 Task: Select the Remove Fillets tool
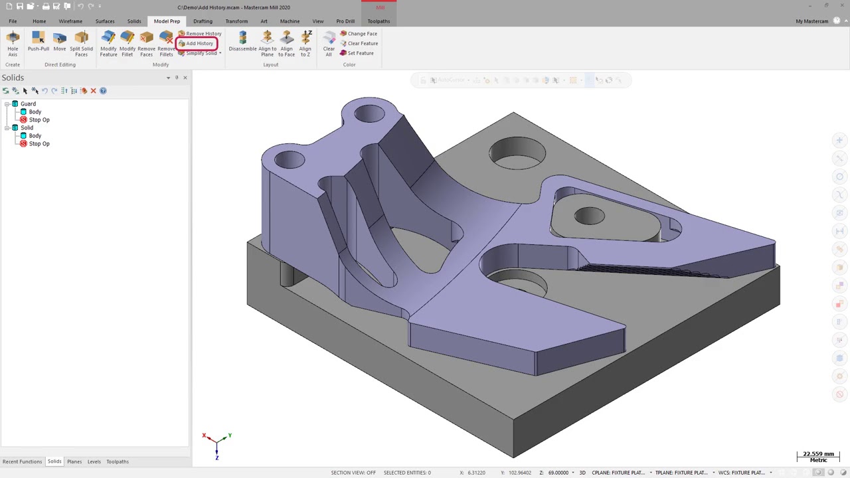[166, 44]
